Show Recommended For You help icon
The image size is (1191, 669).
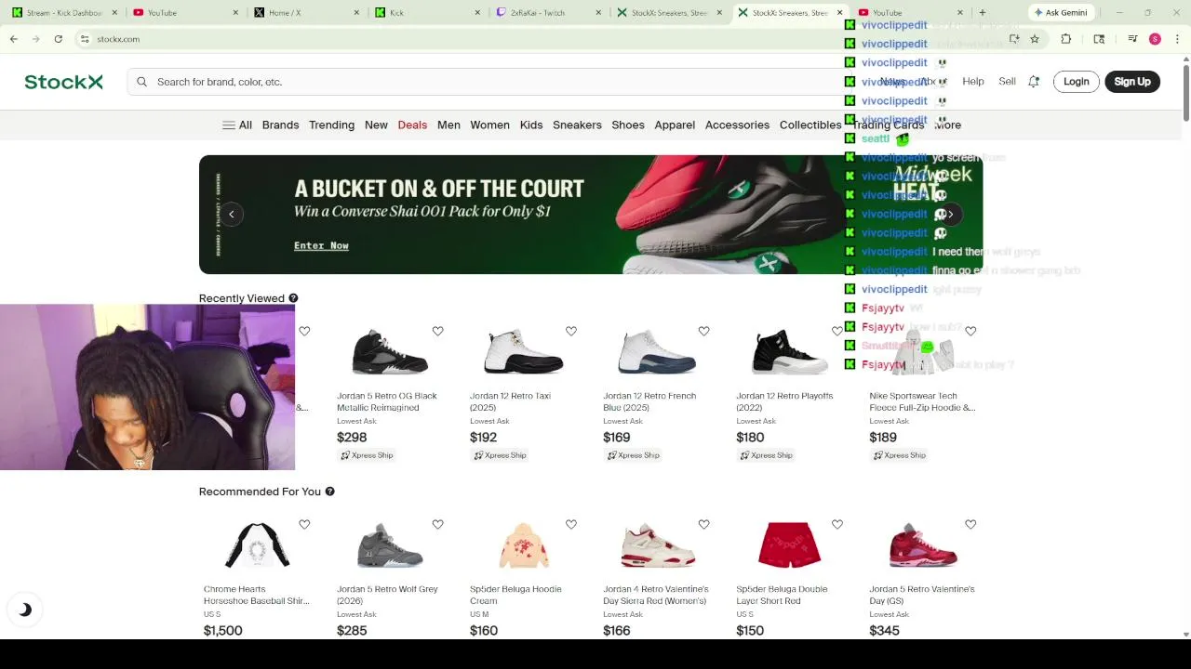click(x=329, y=492)
